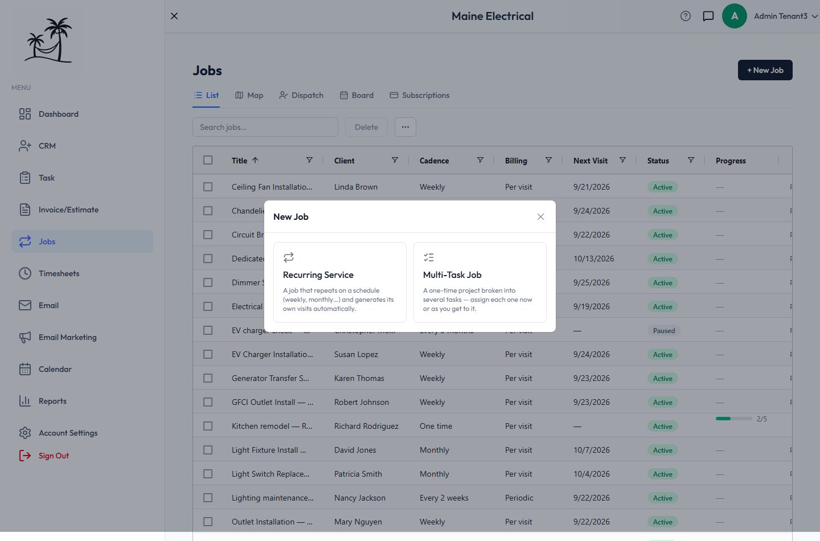Click the Email envelope icon
This screenshot has width=820, height=541.
click(25, 305)
